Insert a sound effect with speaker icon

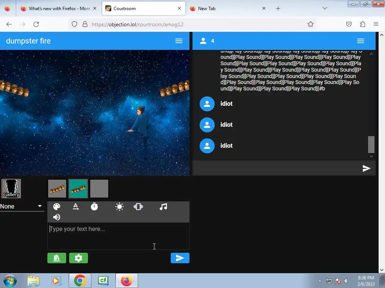57,217
